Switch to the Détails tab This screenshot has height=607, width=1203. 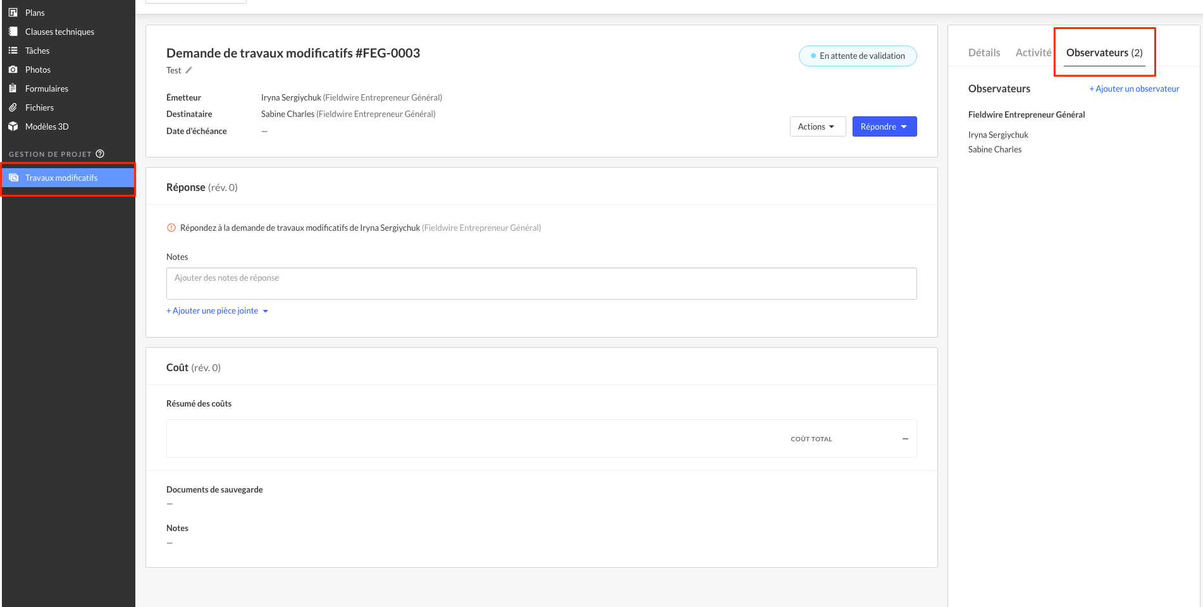tap(984, 52)
